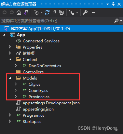The image size is (123, 134).
Task: Click the Forward navigation arrow in toolbar
Action: tap(12, 12)
